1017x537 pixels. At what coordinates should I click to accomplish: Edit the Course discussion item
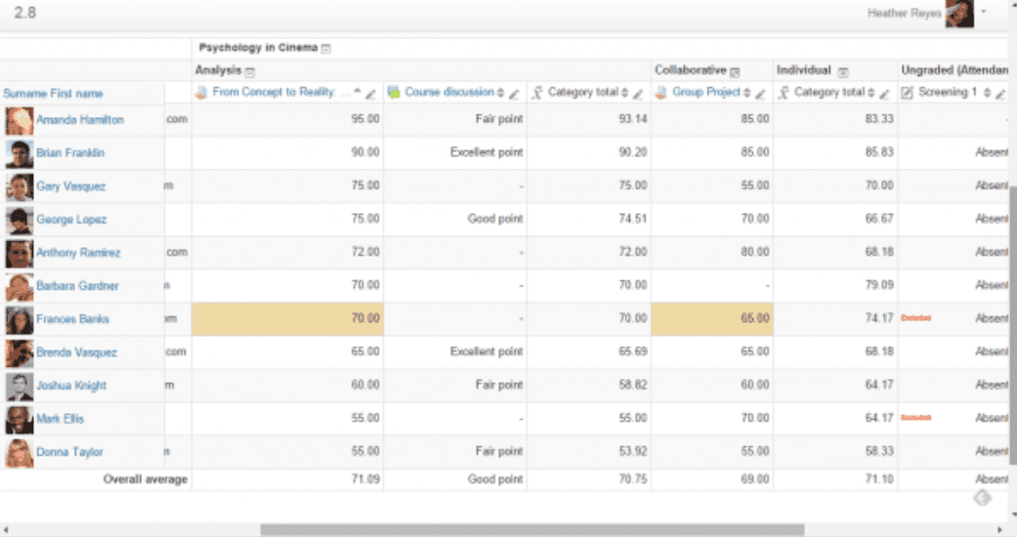click(x=514, y=94)
